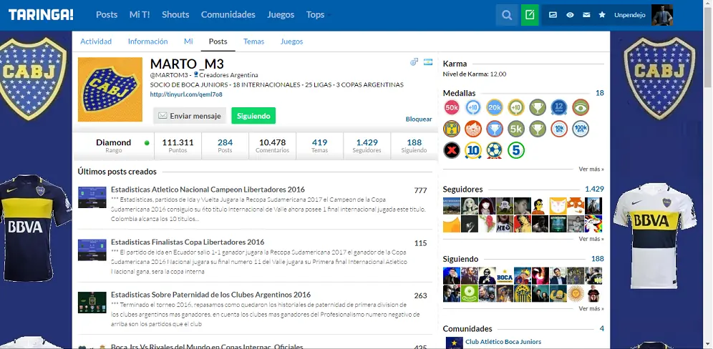Viewport: 713px width, 349px height.
Task: Click the 419 Temas stat
Action: (320, 145)
